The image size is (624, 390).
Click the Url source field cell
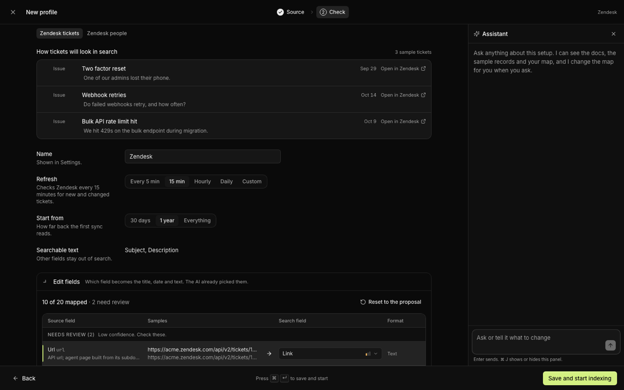94,353
